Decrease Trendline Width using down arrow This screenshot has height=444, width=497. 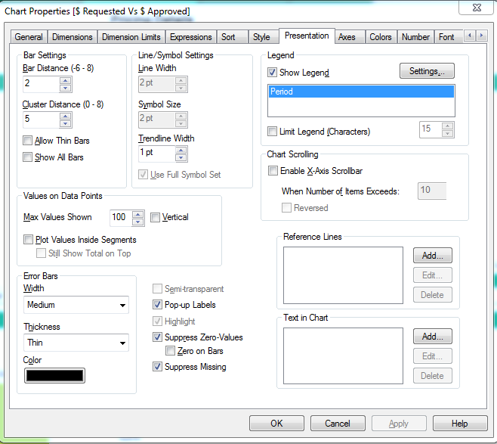pyautogui.click(x=181, y=157)
